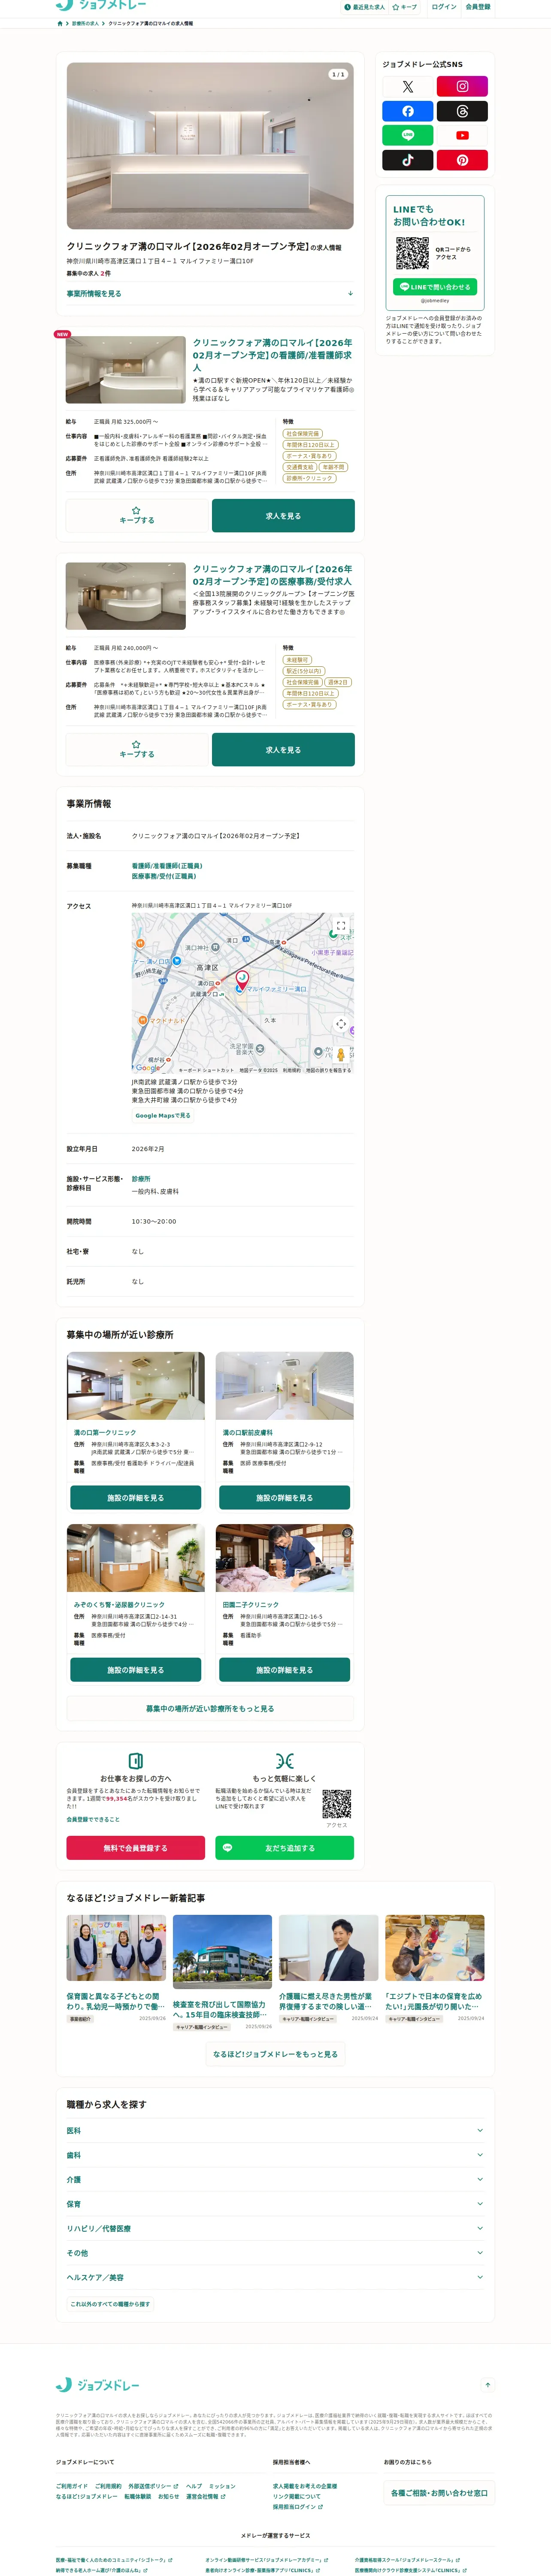551x2576 pixels.
Task: Click 友だち追加する button
Action: pyautogui.click(x=284, y=1848)
